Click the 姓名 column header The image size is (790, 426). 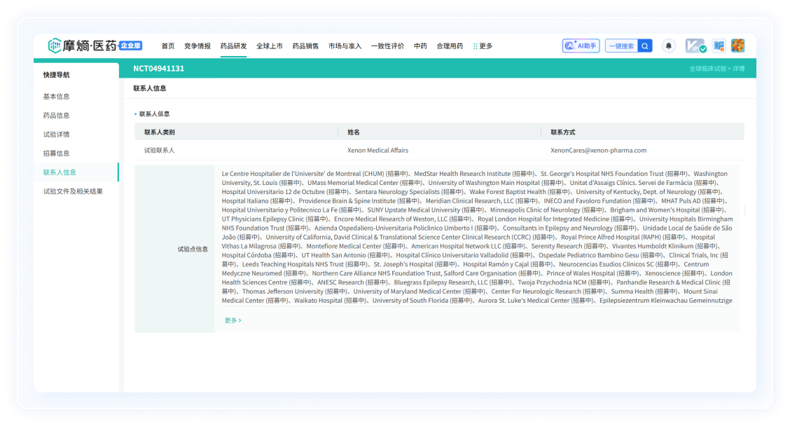[x=354, y=132]
